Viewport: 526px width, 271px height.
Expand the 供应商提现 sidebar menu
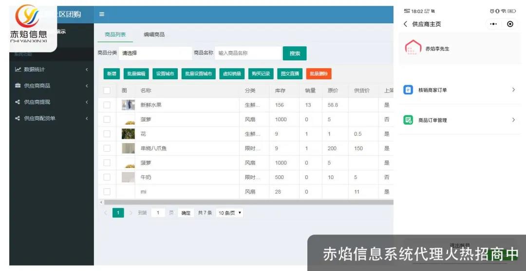pyautogui.click(x=51, y=102)
